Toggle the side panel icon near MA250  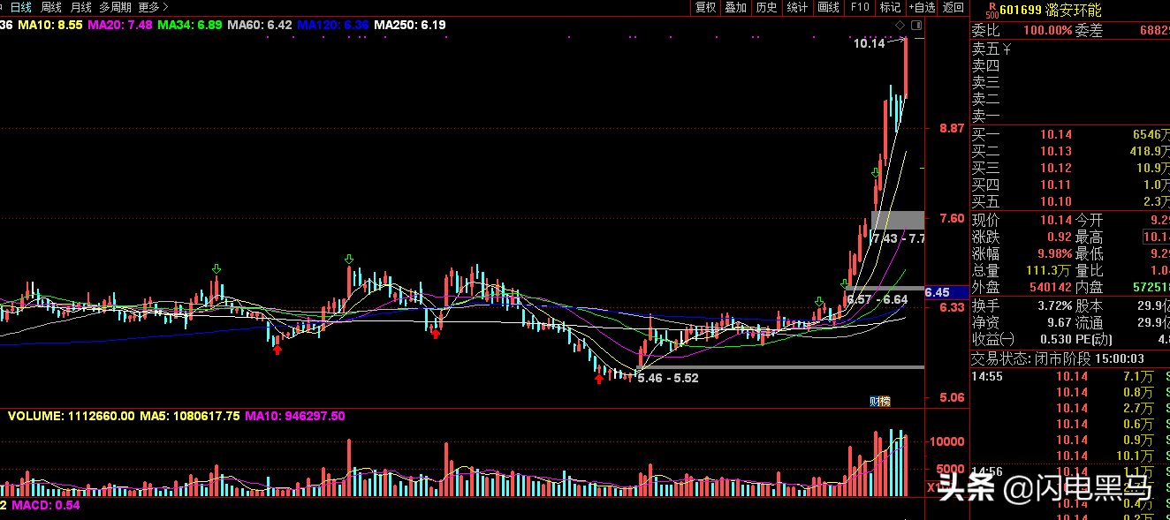(915, 25)
